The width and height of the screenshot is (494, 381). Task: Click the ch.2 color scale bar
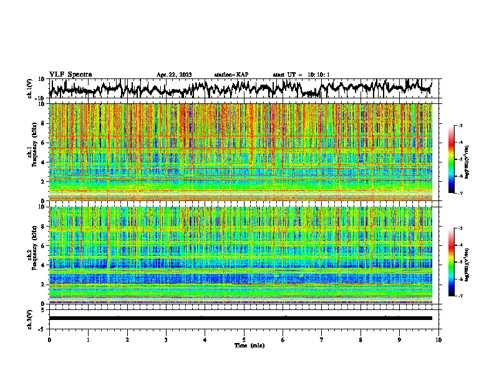click(x=451, y=262)
